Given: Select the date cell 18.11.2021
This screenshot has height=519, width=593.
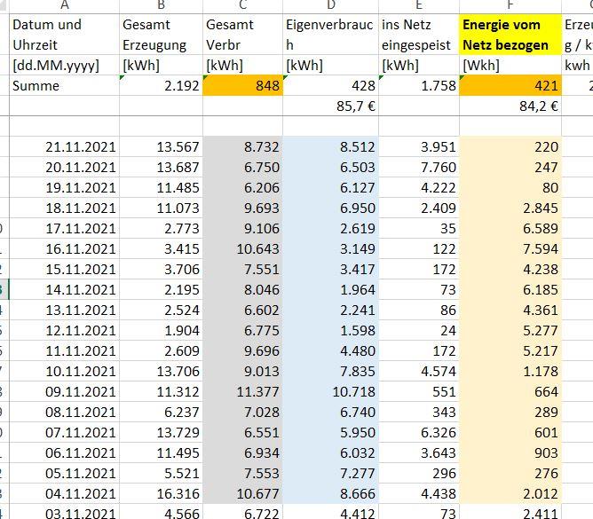Looking at the screenshot, I should (64, 208).
